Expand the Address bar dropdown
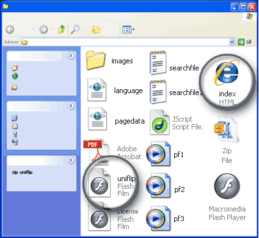Screen dimensions: 259x238 tap(232, 42)
